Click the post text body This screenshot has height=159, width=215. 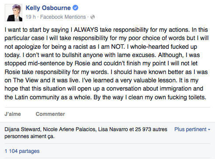(107, 64)
